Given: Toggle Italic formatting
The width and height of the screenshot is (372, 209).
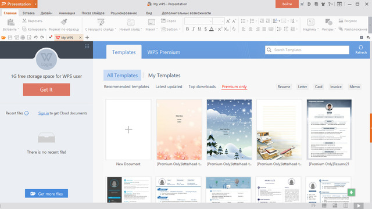Looking at the screenshot, I should (x=194, y=29).
